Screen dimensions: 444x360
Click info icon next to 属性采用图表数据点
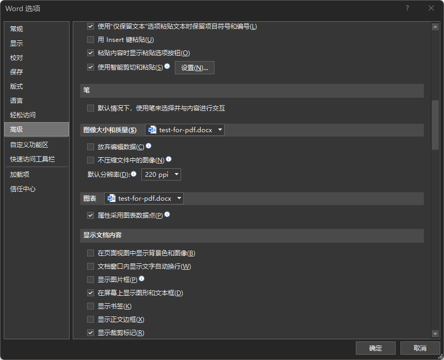pos(167,214)
